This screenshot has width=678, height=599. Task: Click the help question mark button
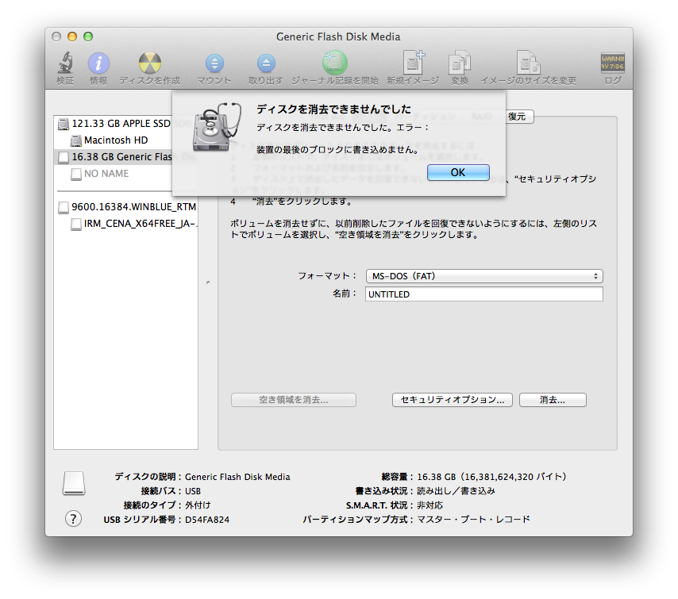point(73,519)
